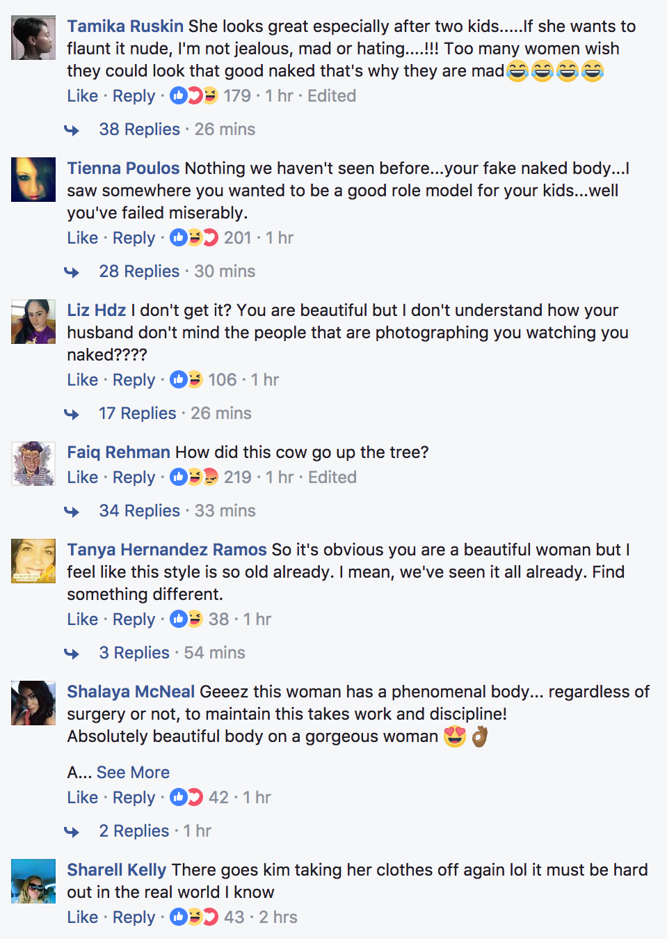View reactions on Shalaya McNeal's comment

click(x=186, y=798)
